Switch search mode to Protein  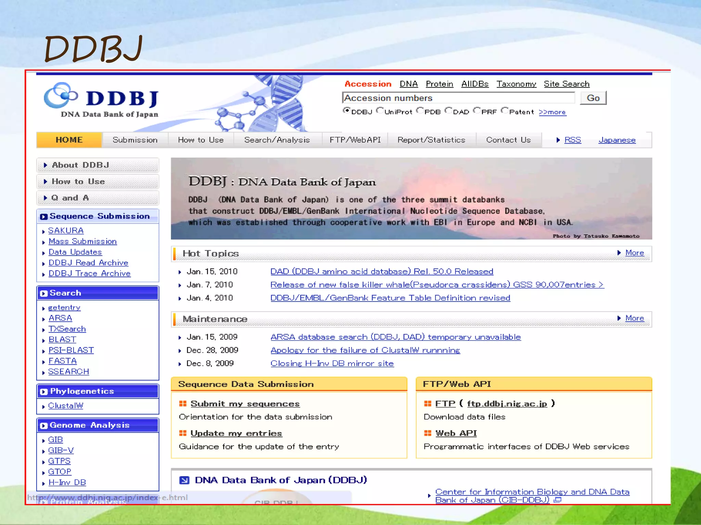click(439, 84)
